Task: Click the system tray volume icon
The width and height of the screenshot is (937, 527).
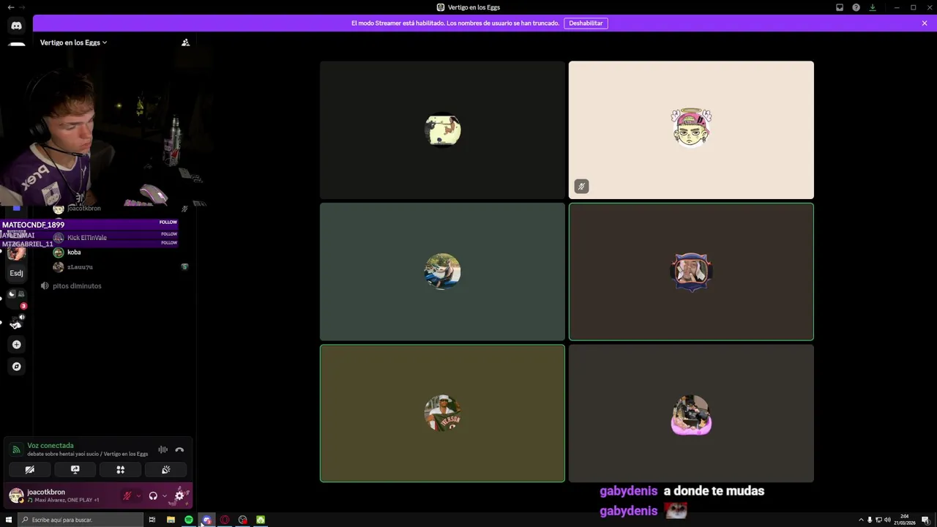Action: coord(887,520)
